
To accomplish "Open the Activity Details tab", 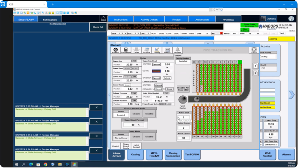I will [x=149, y=20].
